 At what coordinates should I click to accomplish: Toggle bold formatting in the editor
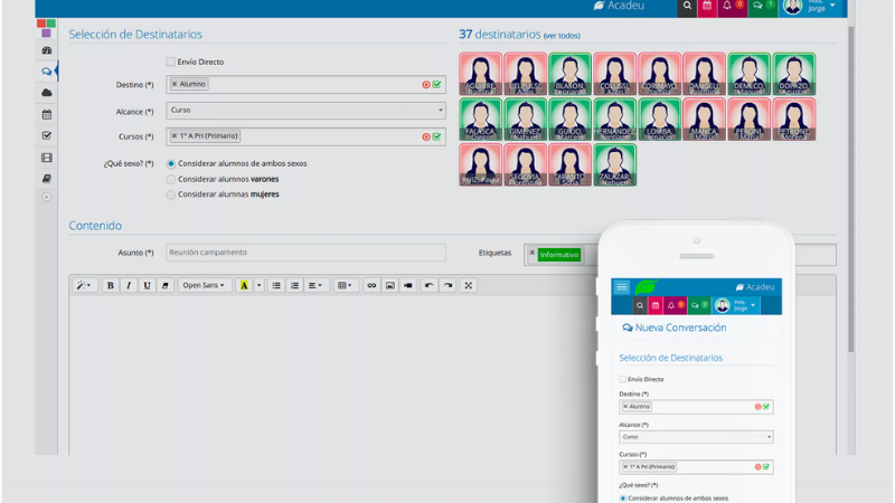point(110,286)
